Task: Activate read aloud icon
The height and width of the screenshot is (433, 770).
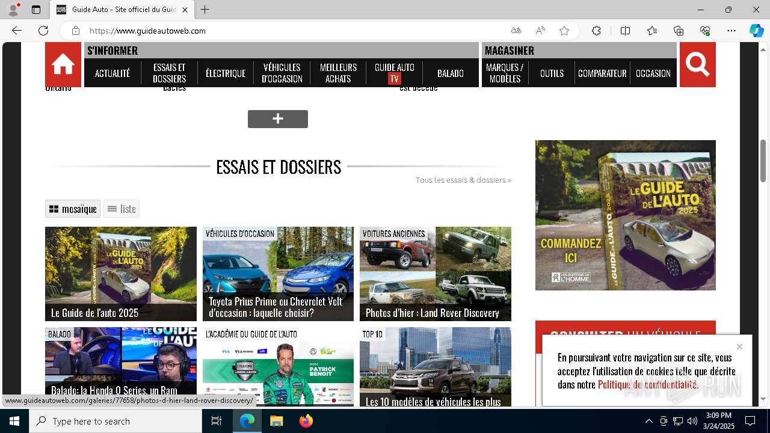Action: point(540,31)
